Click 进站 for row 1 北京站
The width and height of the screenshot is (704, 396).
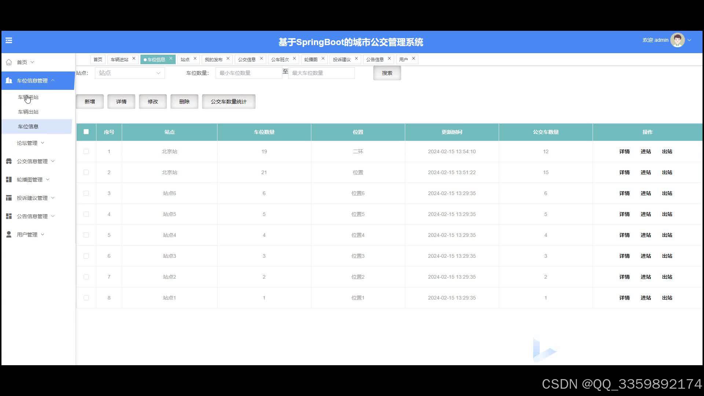click(646, 151)
